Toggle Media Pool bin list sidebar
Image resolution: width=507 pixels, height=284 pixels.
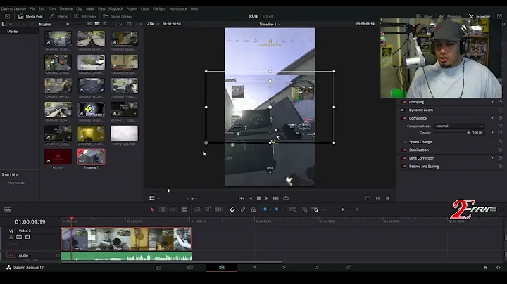[4, 24]
